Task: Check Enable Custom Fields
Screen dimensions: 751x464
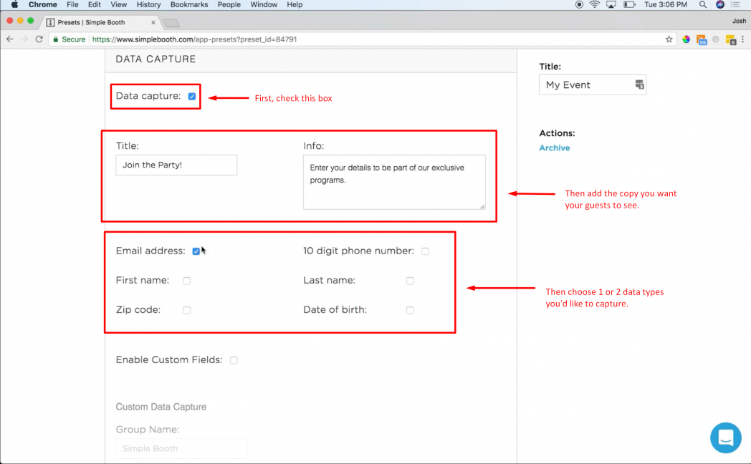Action: (x=234, y=360)
